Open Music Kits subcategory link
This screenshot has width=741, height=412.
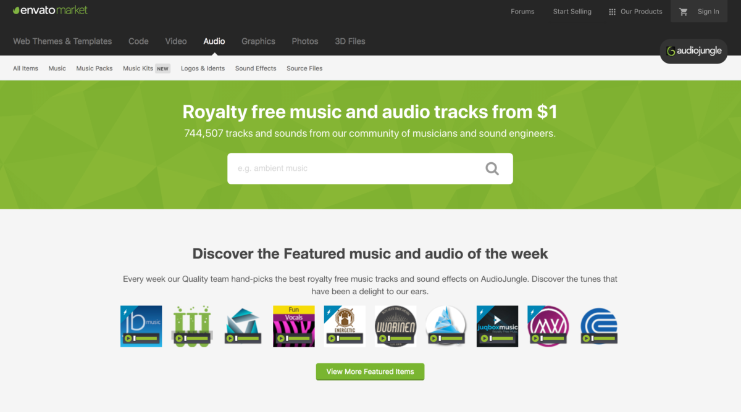coord(138,68)
